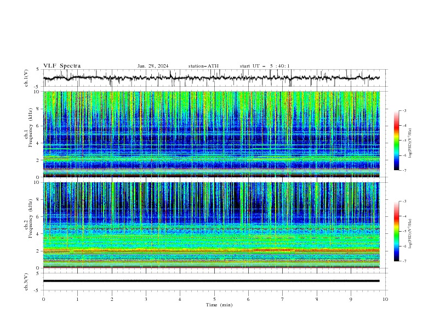Viewport: 434px width, 336px height.
Task: Click the ch.1 PSD color scale bar
Action: pos(396,141)
